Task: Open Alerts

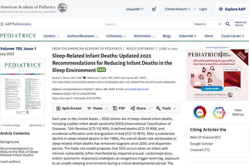Action: tap(209, 36)
